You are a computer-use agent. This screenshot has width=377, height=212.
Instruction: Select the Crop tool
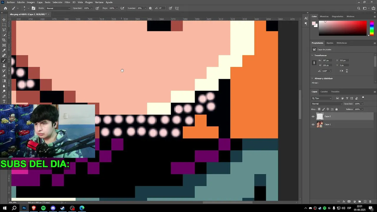(4, 40)
